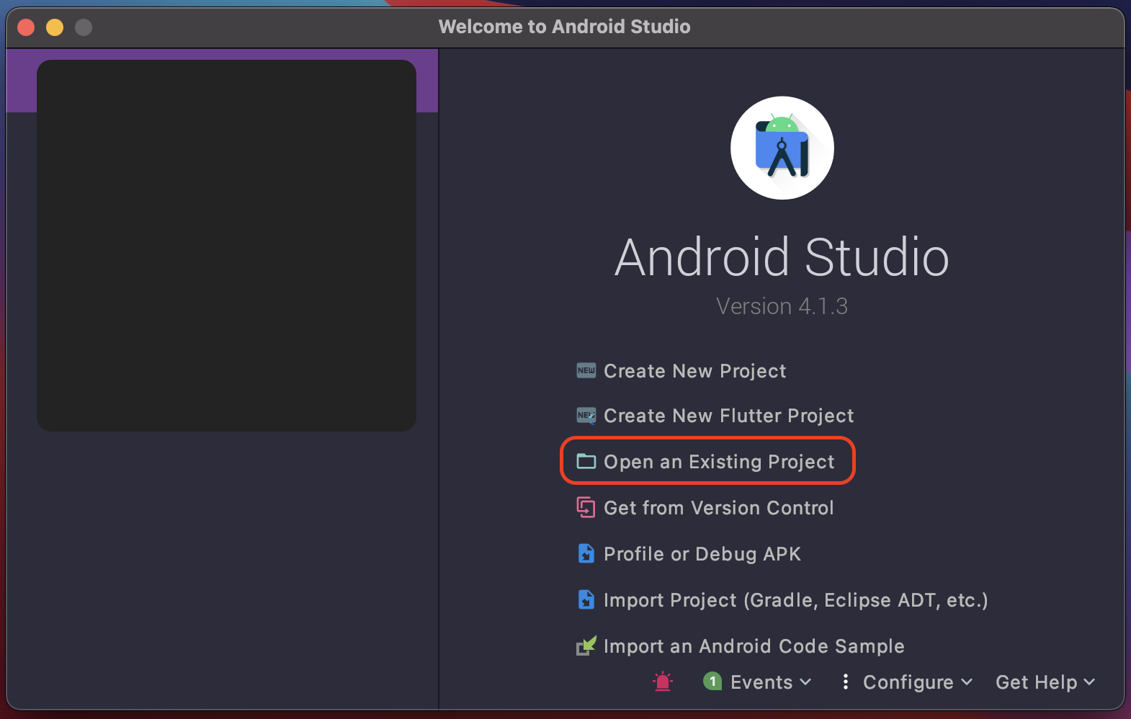This screenshot has height=719, width=1131.
Task: Click the Profile or Debug APK icon
Action: click(x=586, y=553)
